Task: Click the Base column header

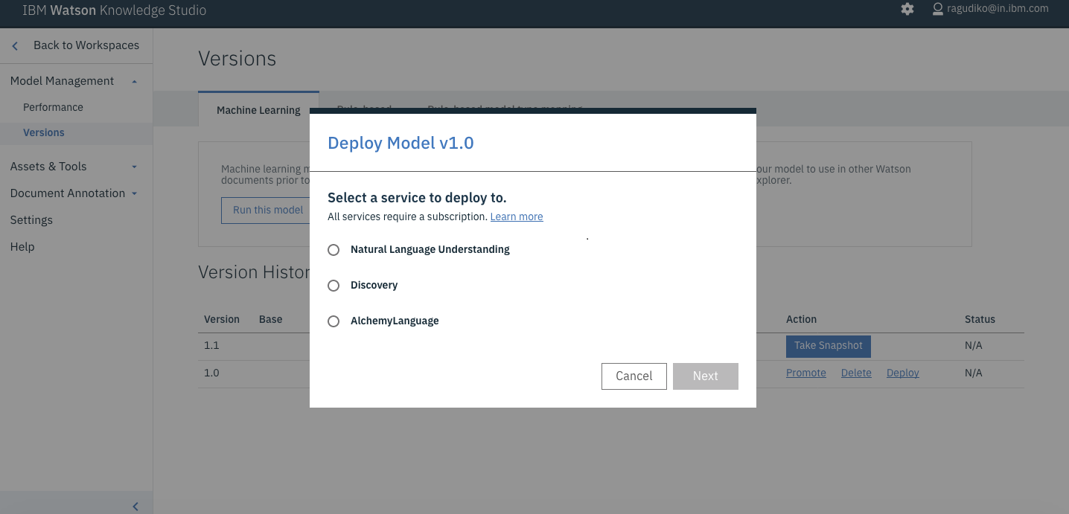Action: click(271, 319)
